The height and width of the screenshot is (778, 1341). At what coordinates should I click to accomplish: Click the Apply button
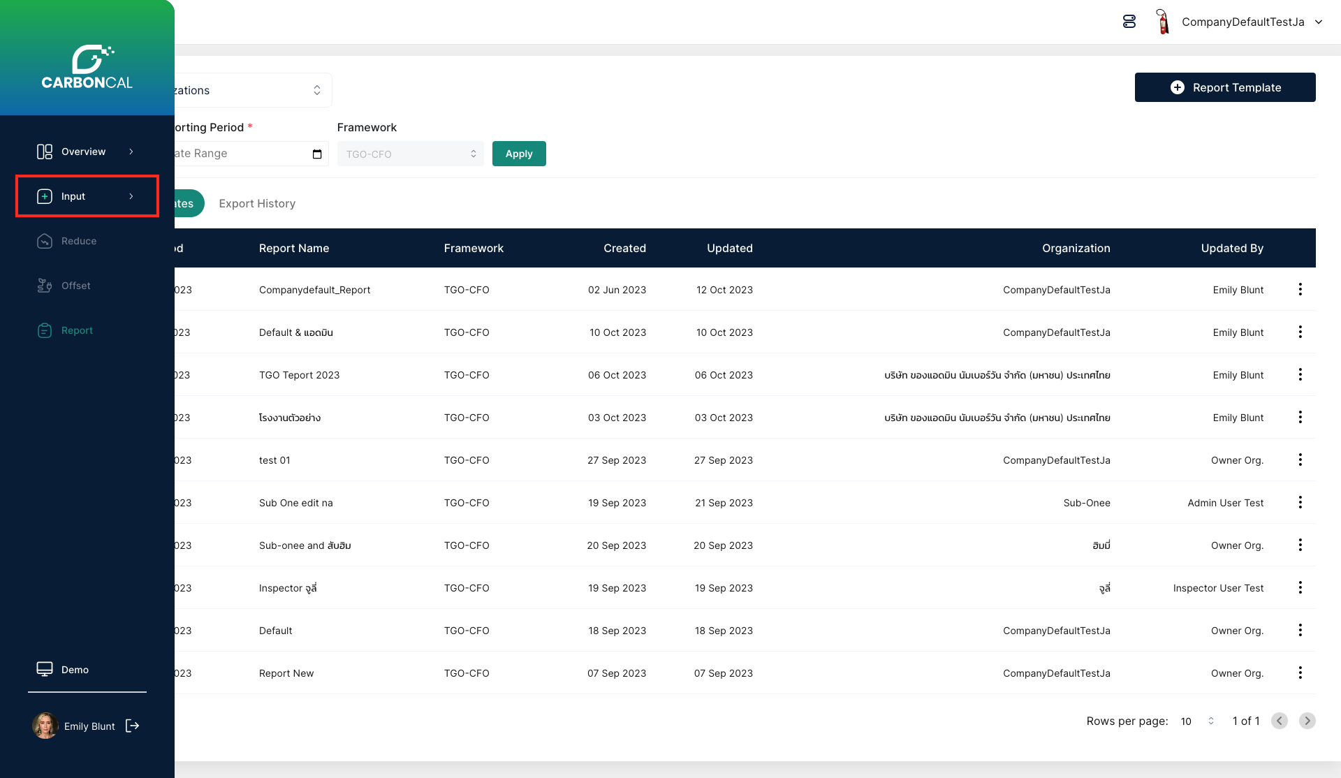(518, 154)
